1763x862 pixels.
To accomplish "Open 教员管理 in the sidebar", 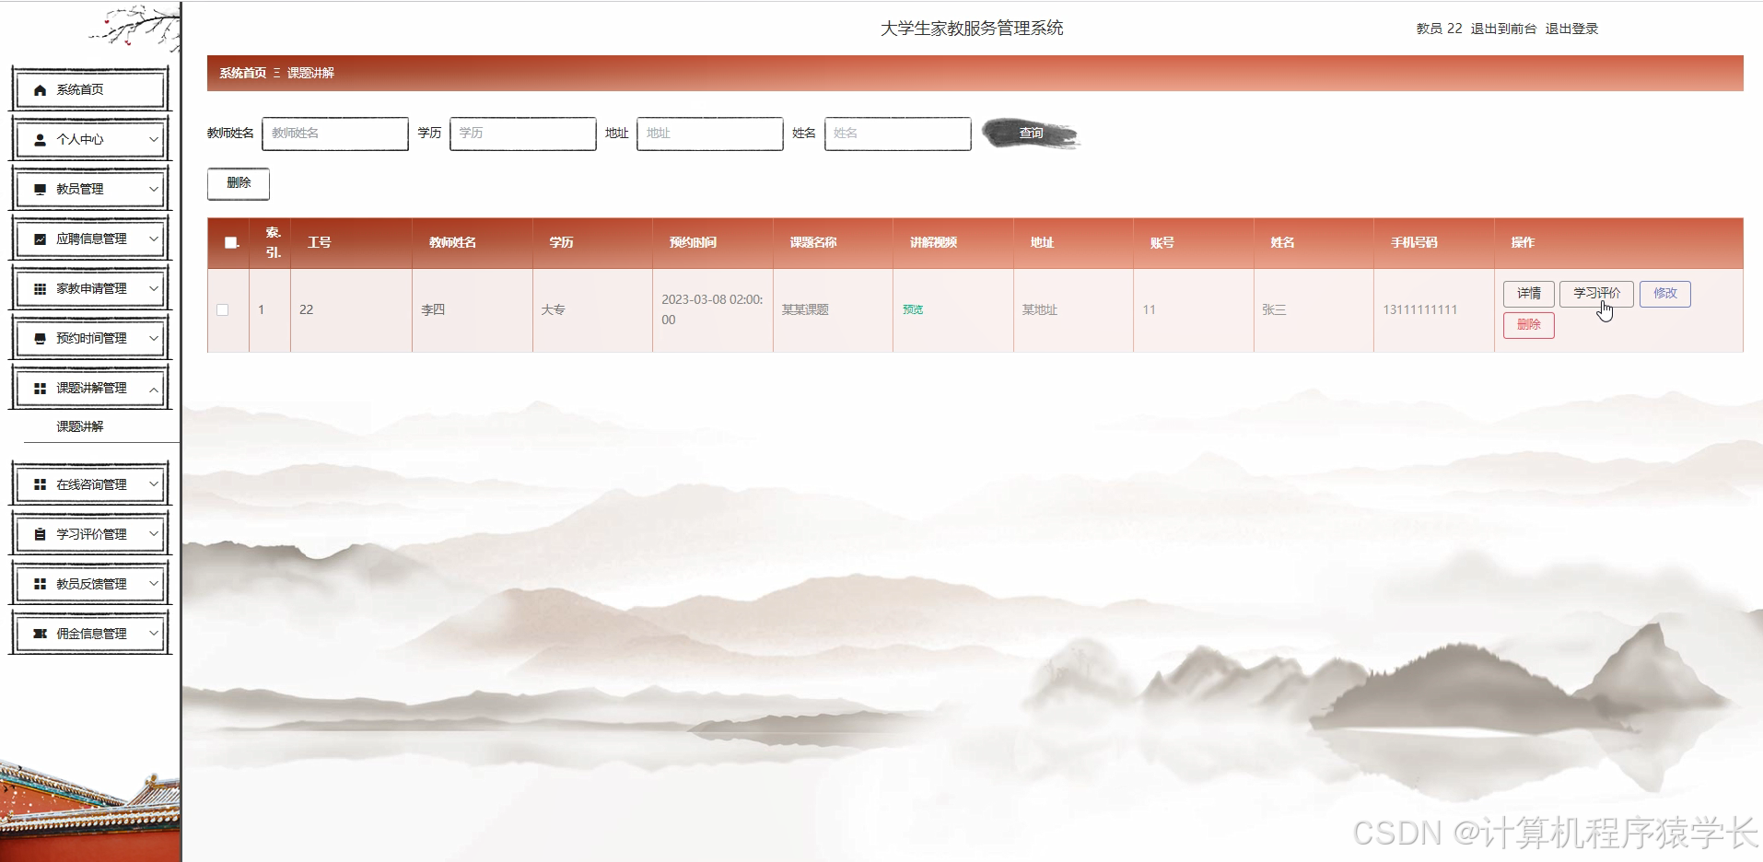I will pos(90,190).
